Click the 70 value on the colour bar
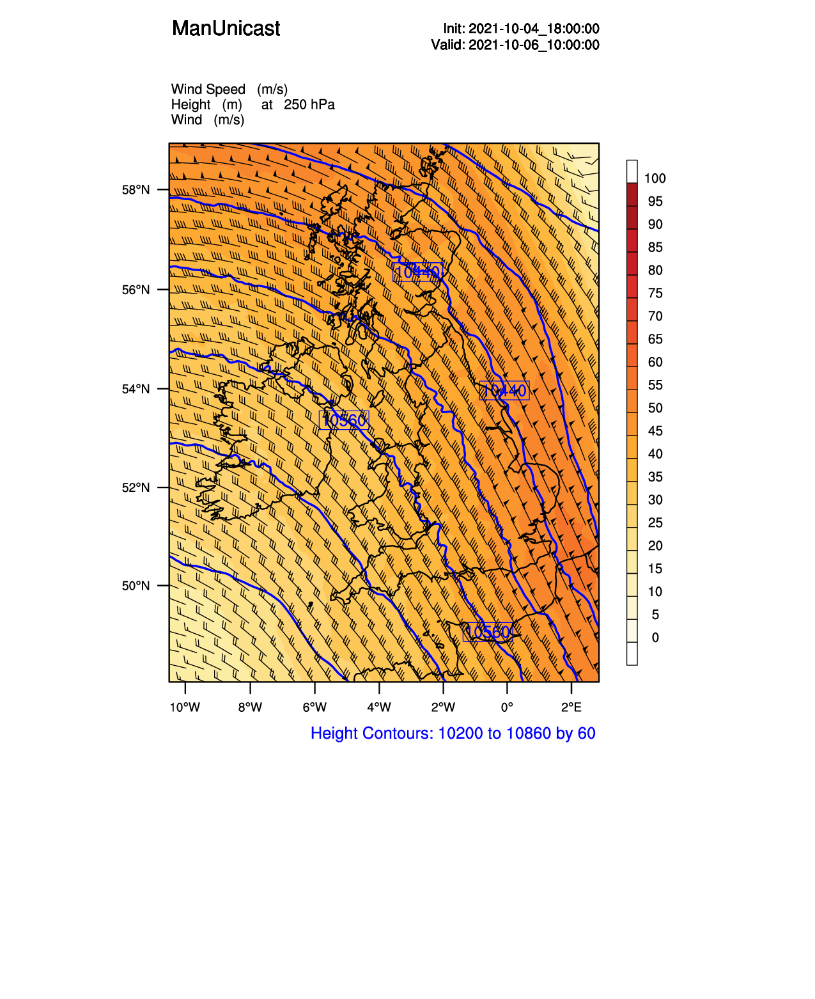This screenshot has height=999, width=815. [655, 317]
